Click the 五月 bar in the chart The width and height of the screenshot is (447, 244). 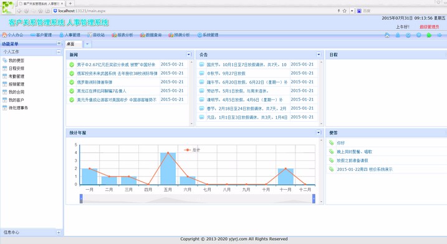[x=168, y=168]
